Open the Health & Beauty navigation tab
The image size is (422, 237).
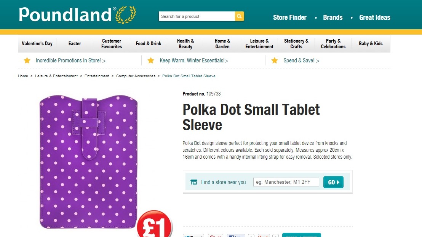(x=185, y=43)
